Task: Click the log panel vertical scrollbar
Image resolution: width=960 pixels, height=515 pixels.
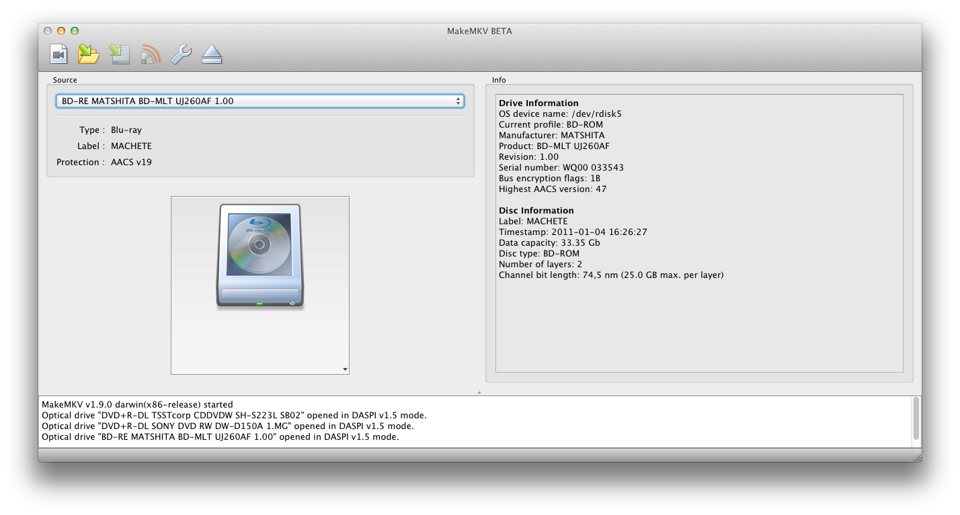Action: tap(916, 419)
